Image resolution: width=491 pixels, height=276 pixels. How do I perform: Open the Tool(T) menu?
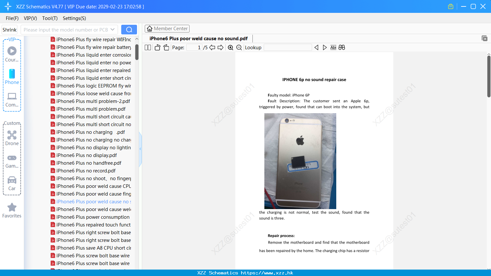50,18
